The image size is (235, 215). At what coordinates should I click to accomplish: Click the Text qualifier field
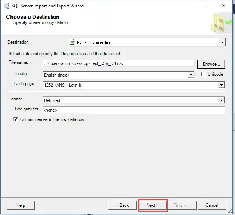point(134,110)
